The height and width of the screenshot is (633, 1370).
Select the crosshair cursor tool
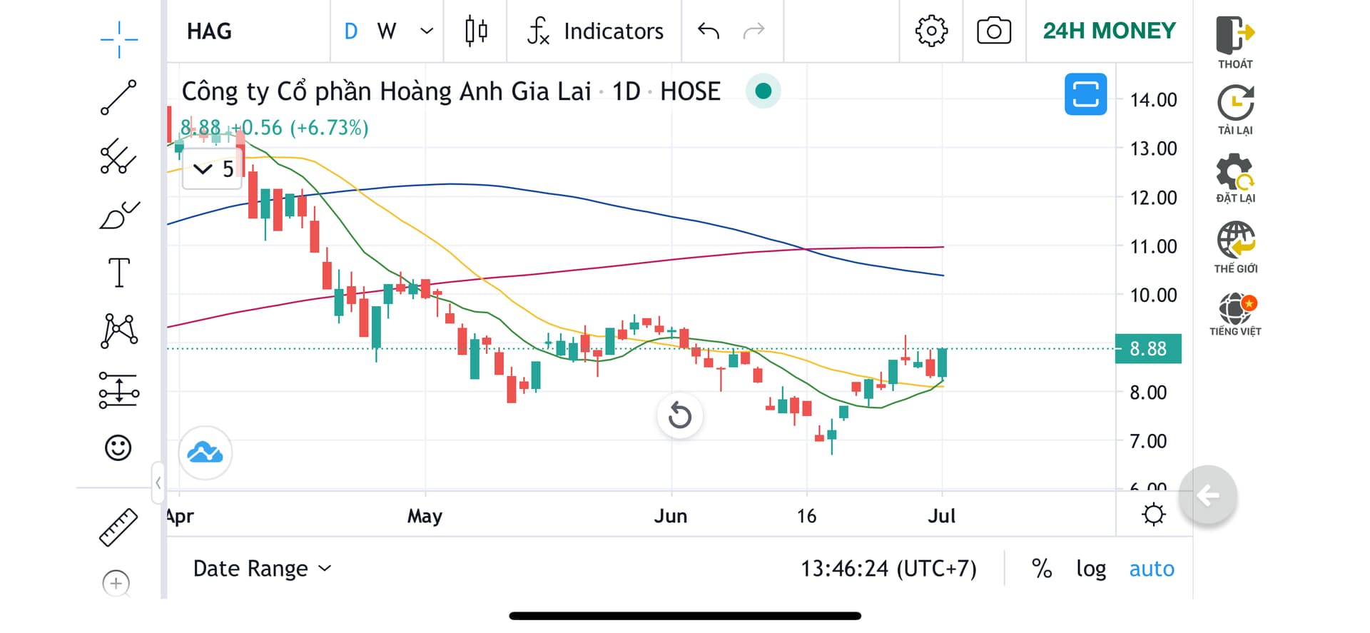tap(118, 39)
